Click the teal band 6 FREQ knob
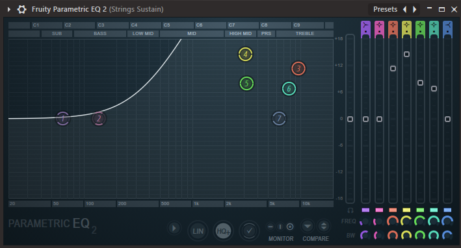 pyautogui.click(x=434, y=221)
